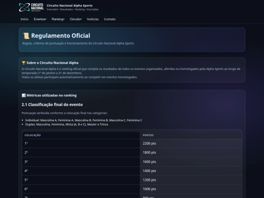Click the Sobre o Circuito Nacional Alpha heading
This screenshot has width=264, height=198.
point(52,63)
